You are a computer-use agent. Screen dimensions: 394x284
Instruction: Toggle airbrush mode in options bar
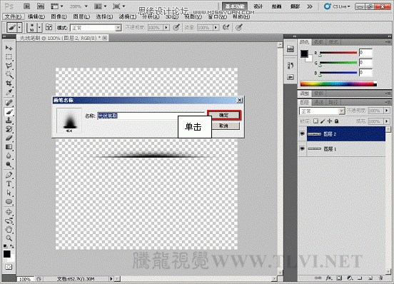tap(226, 27)
